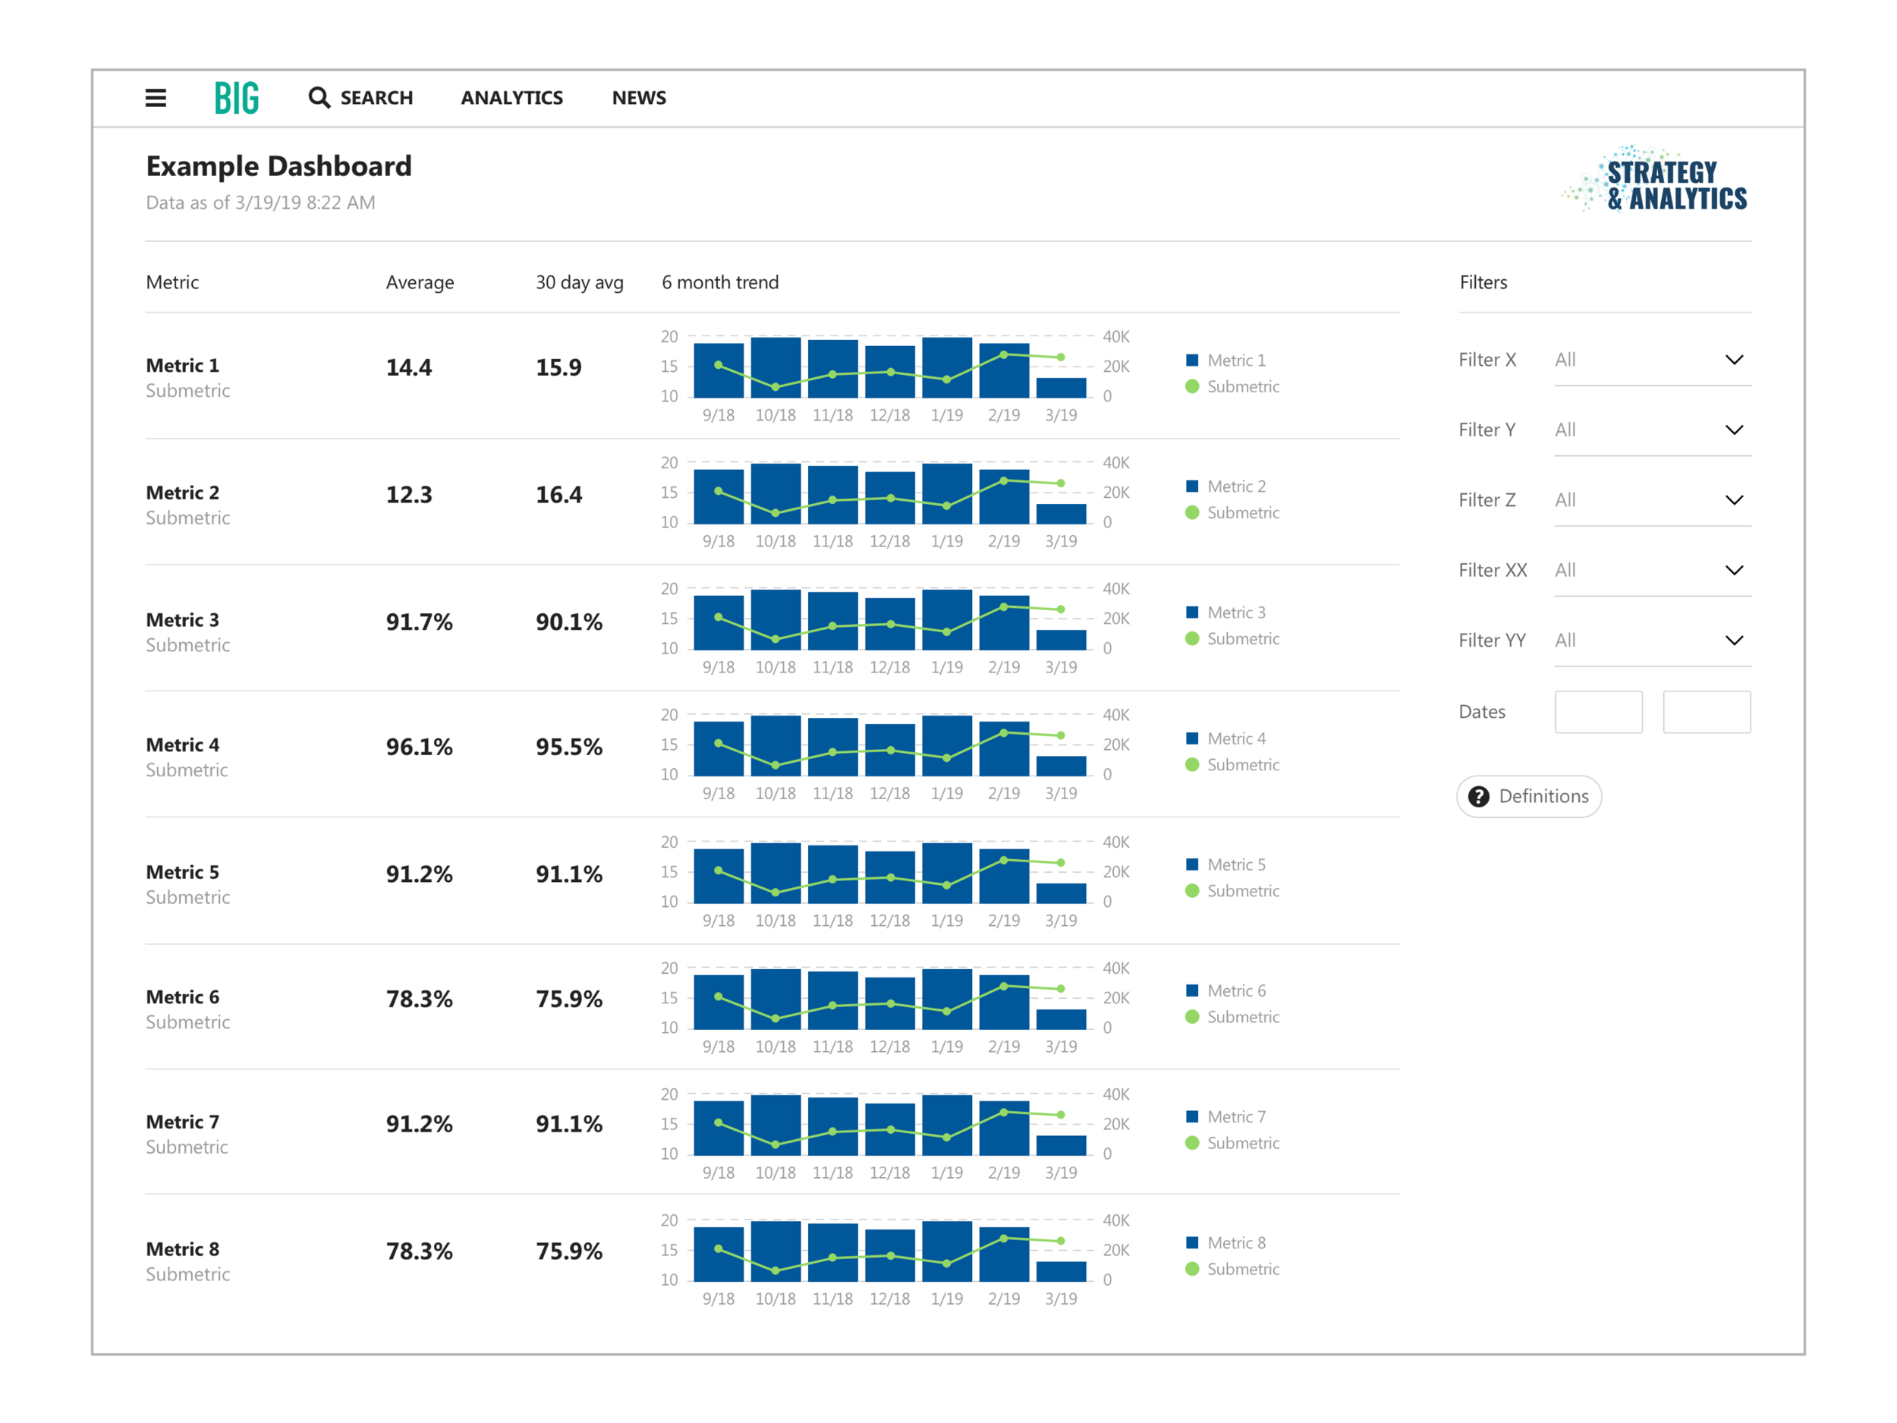Viewport: 1897px width, 1423px height.
Task: Click the blue Metric 1 legend square
Action: [x=1192, y=360]
